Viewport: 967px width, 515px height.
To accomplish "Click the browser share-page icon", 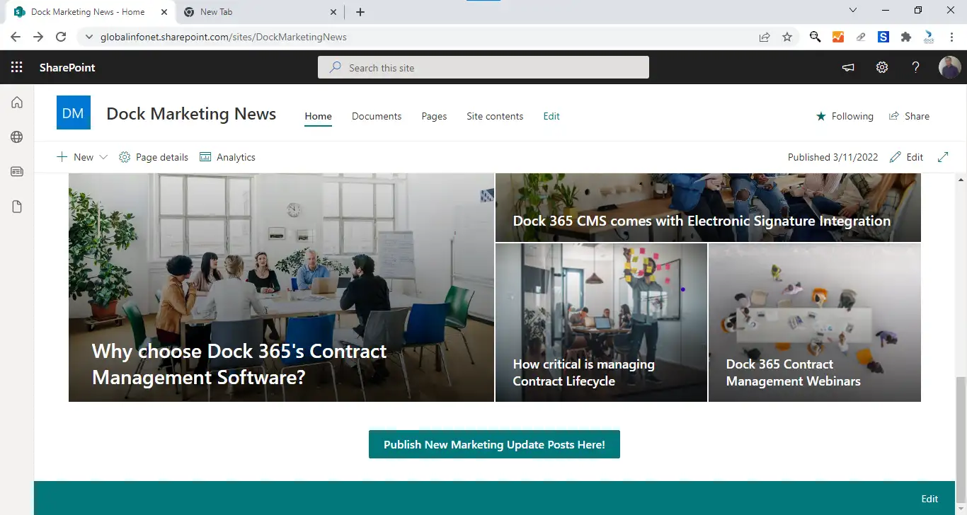I will pos(765,37).
